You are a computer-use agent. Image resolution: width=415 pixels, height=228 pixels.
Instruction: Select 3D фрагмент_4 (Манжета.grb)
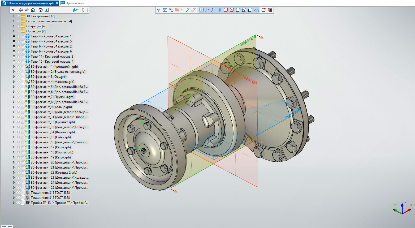(53, 82)
